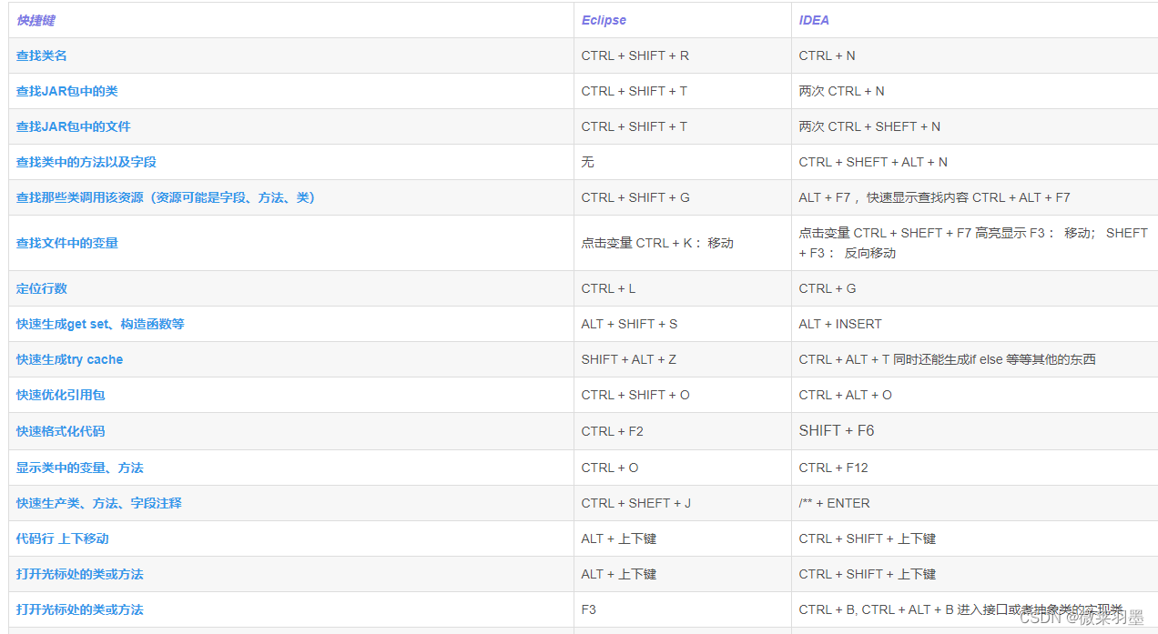The width and height of the screenshot is (1158, 634).
Task: Click the ALT + F7 快速显示查找内容 cell
Action: (x=935, y=197)
